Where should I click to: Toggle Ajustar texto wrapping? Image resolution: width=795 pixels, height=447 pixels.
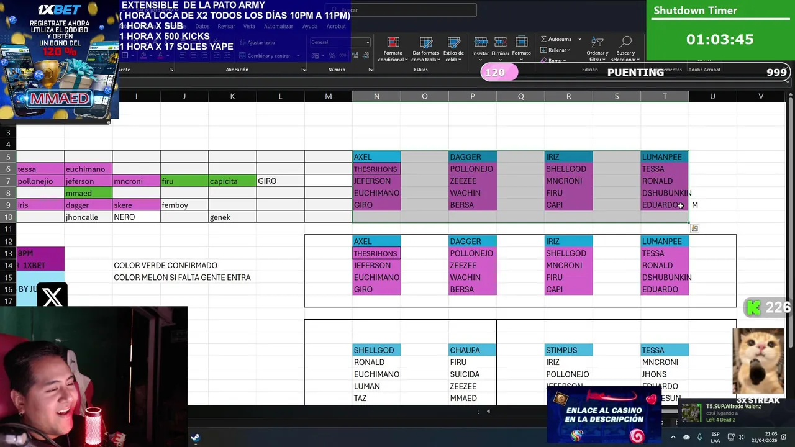[x=257, y=42]
